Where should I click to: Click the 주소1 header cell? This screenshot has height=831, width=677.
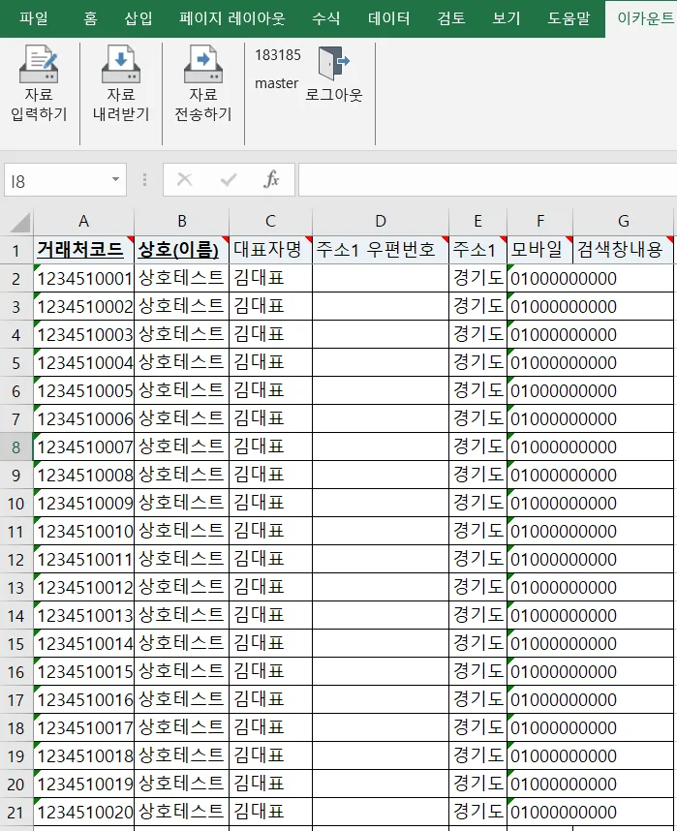477,250
